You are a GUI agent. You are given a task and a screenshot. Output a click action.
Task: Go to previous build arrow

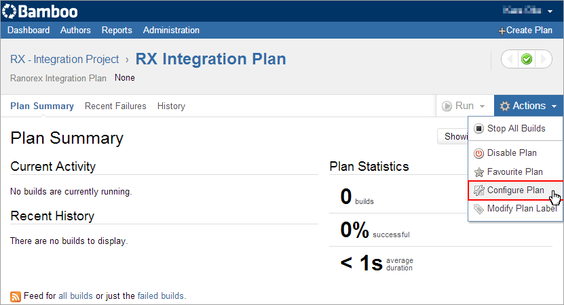(x=510, y=59)
